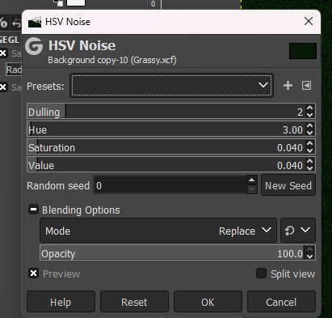The image size is (332, 318).
Task: Click the 'Blending Options' label
Action: point(81,210)
